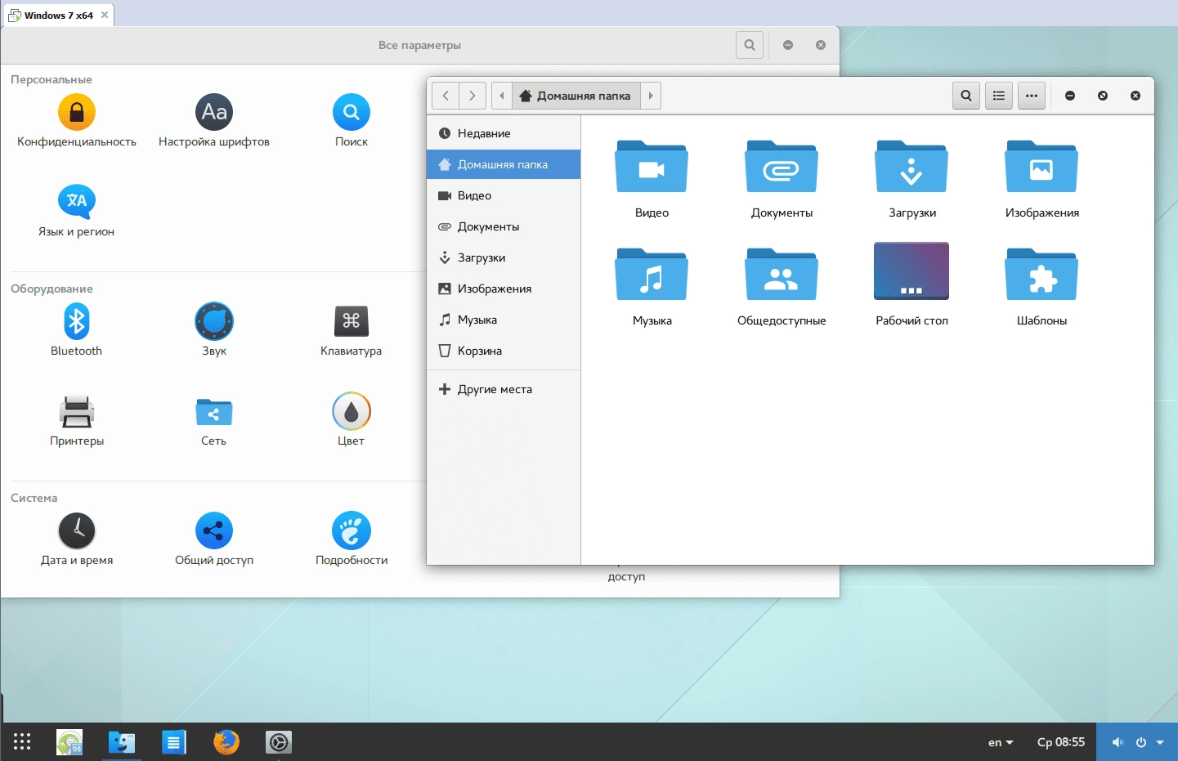
Task: Switch file manager to list view
Action: 999,96
